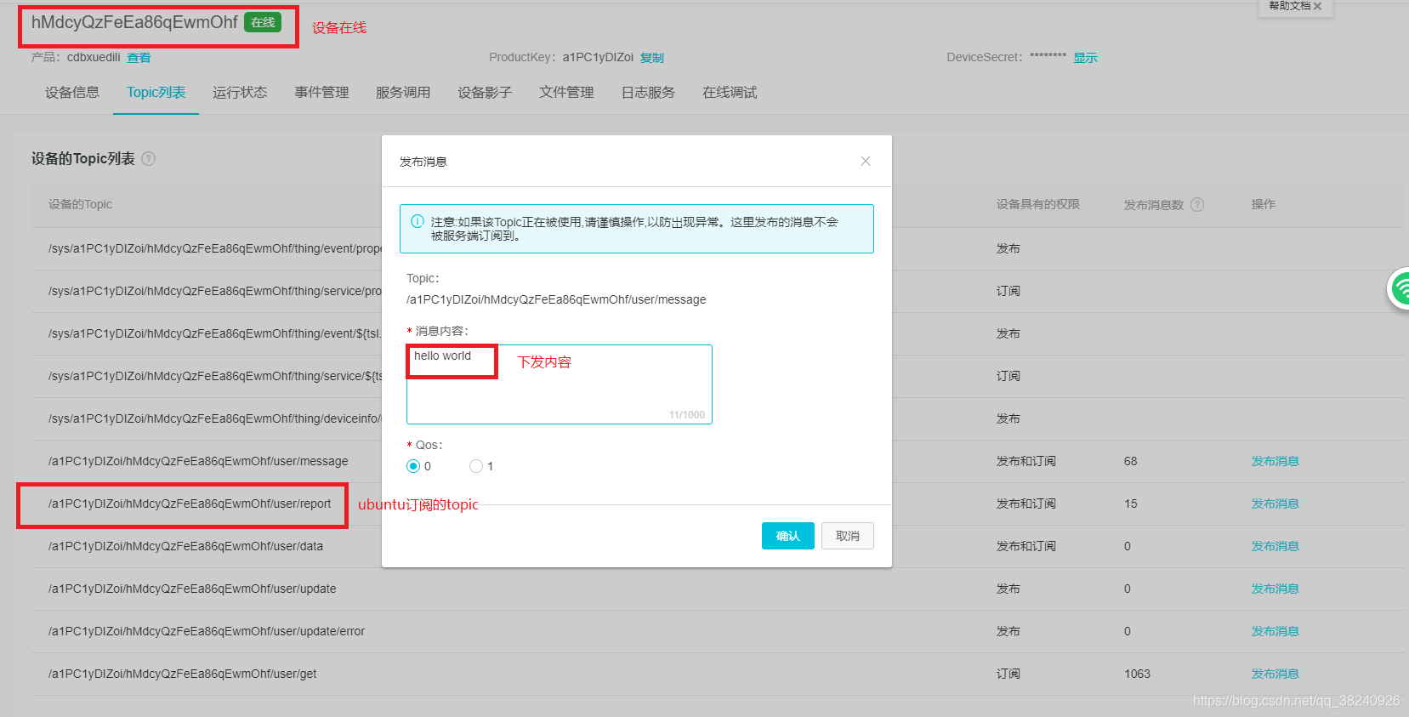Click the 在线 status badge

[x=263, y=22]
